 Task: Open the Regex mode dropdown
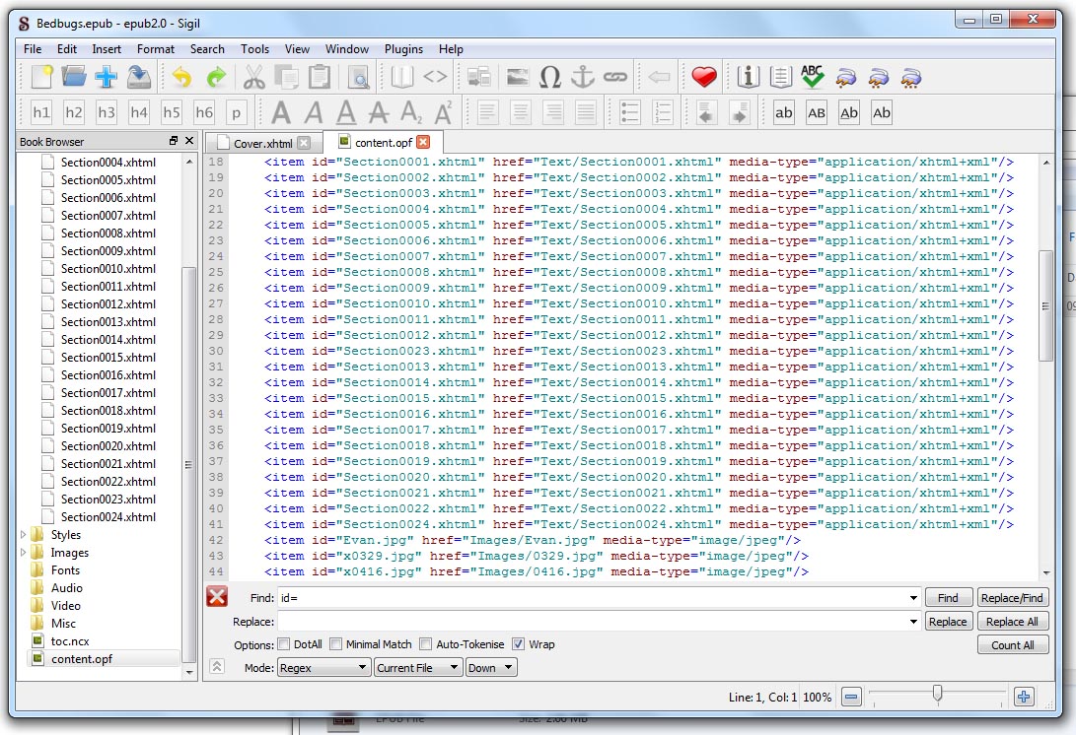[323, 668]
